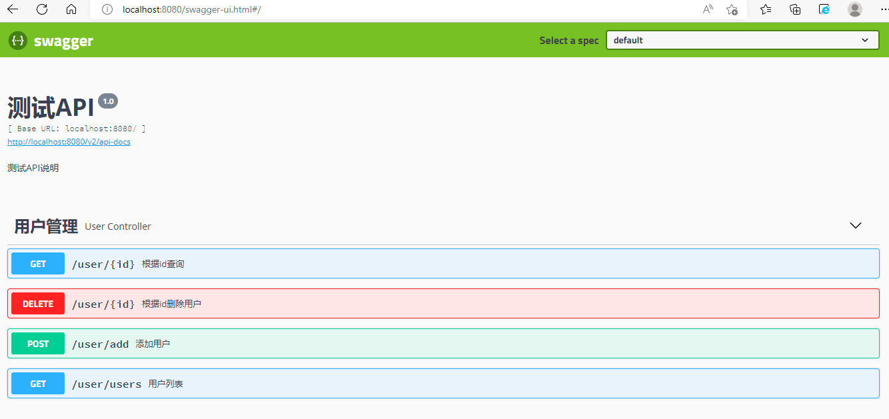Open the browser home page
Viewport: 889px width, 419px height.
click(71, 9)
